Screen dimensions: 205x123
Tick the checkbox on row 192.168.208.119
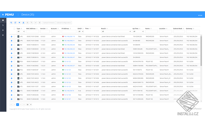point(14,37)
